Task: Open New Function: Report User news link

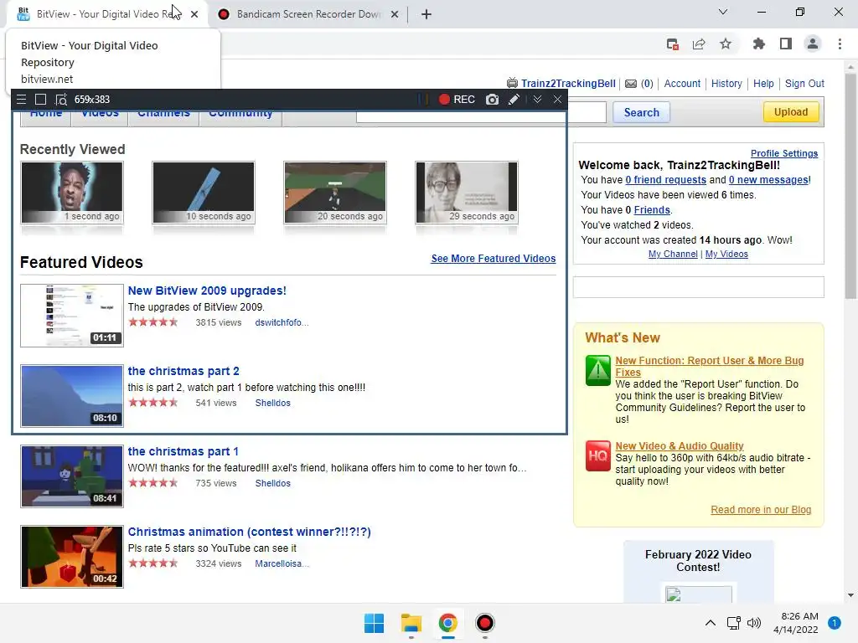Action: click(709, 367)
